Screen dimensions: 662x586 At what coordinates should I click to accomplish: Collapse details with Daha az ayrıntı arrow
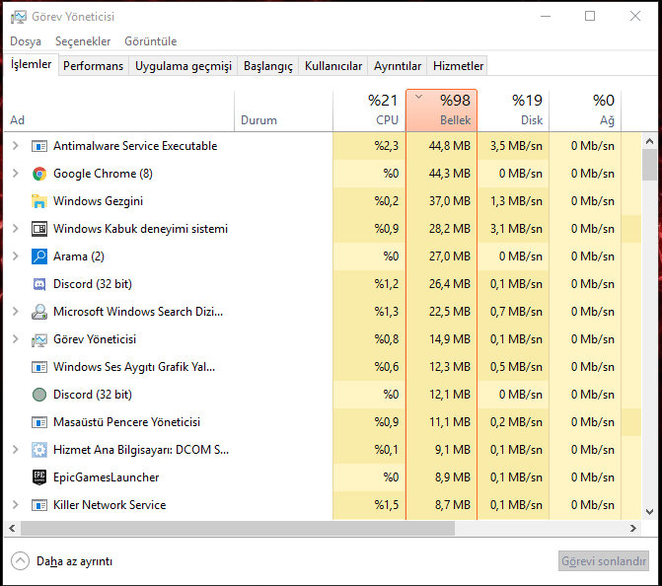click(x=20, y=561)
